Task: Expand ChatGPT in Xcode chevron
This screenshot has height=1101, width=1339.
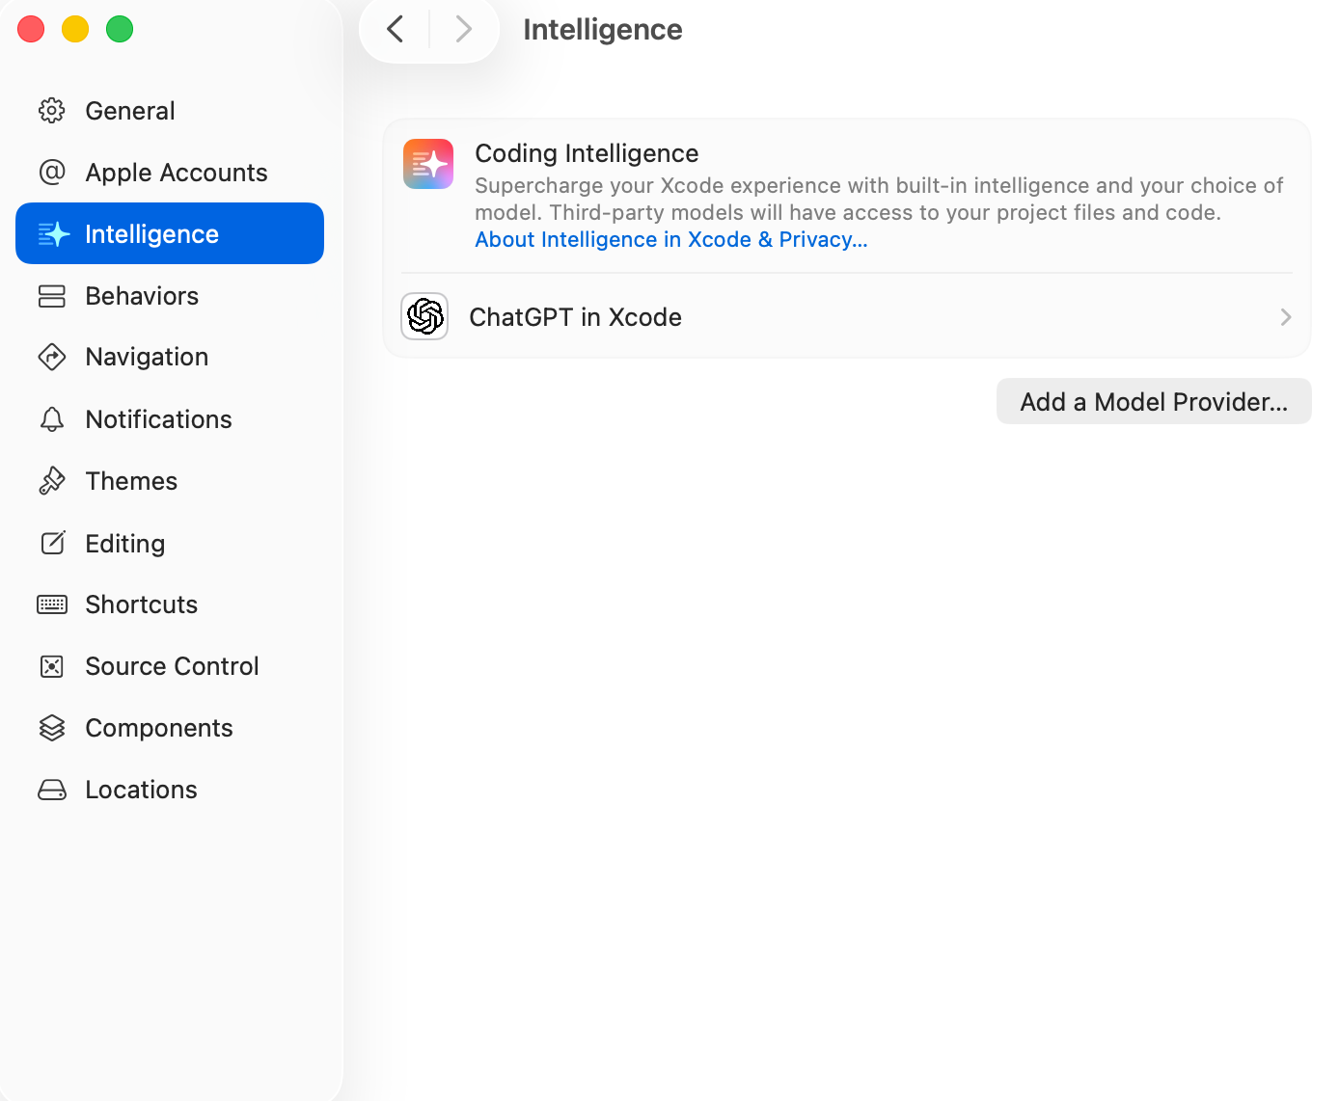Action: (1285, 317)
